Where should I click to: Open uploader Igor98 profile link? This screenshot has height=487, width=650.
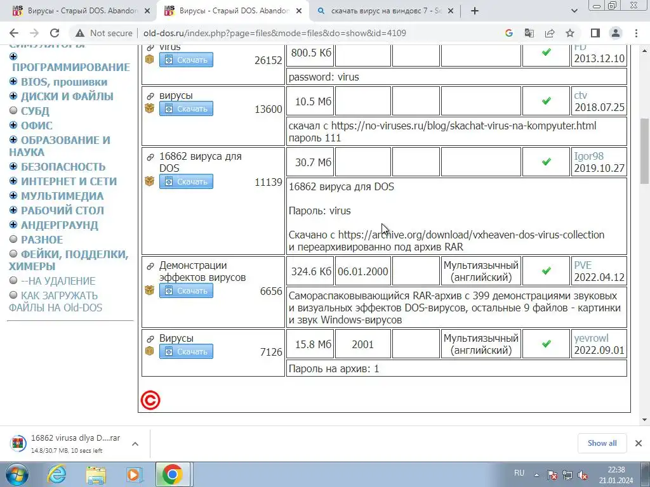pos(588,156)
